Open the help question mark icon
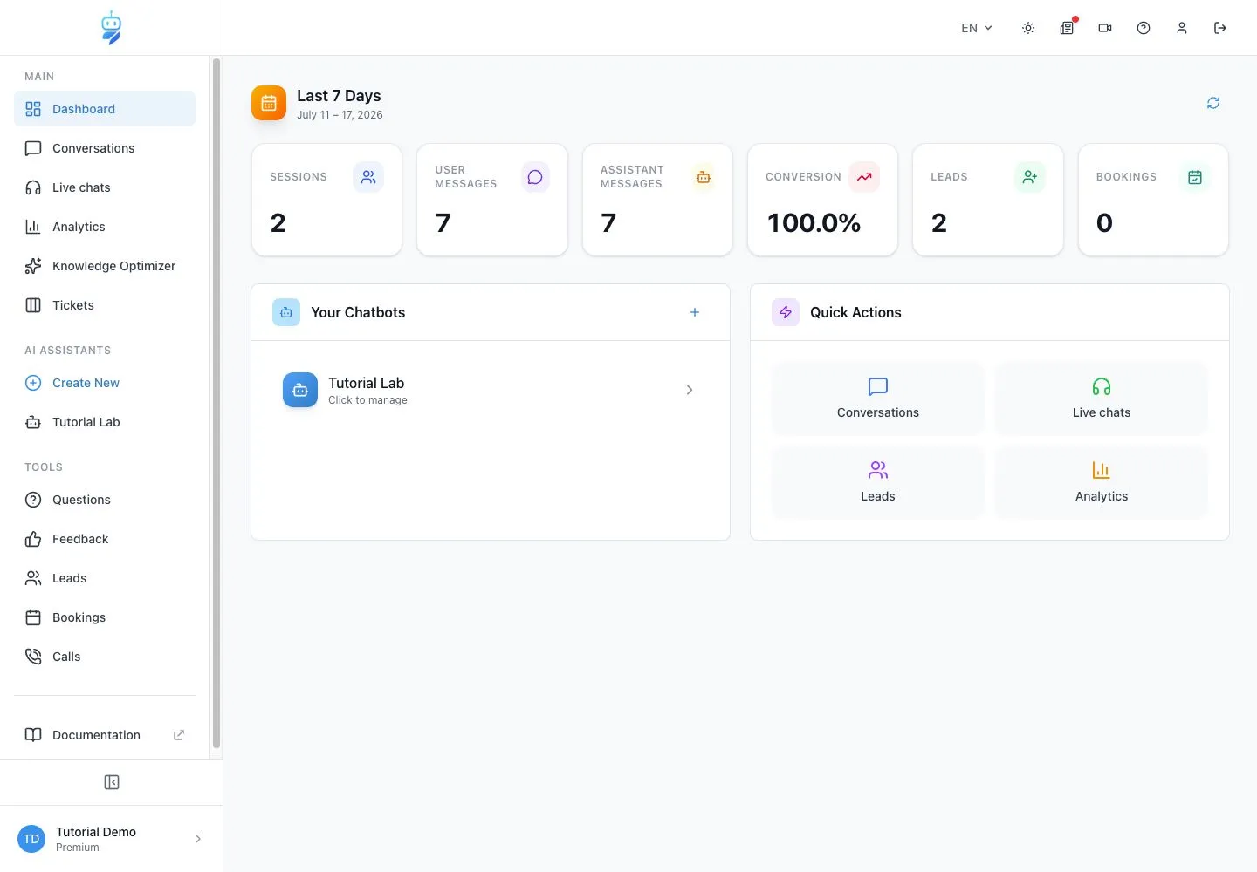1257x872 pixels. click(1144, 28)
